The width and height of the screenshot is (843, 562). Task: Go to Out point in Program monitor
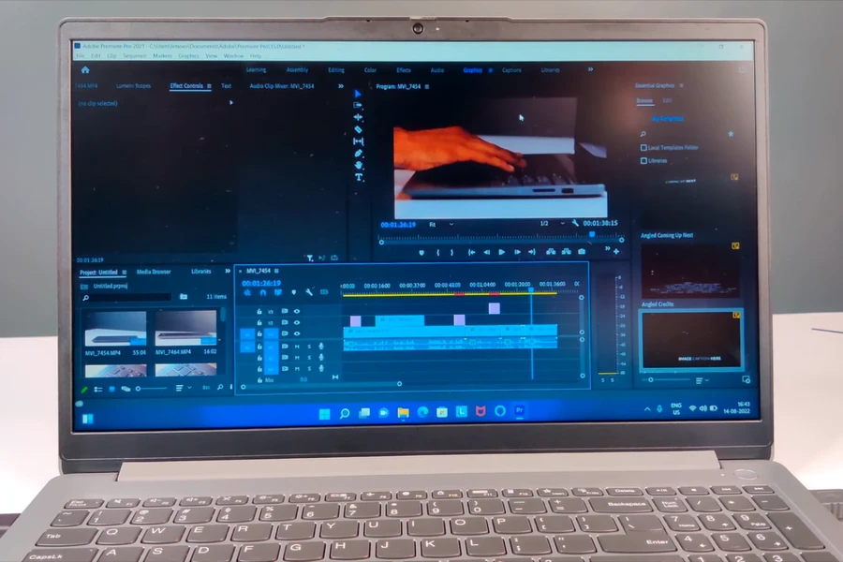(x=532, y=252)
